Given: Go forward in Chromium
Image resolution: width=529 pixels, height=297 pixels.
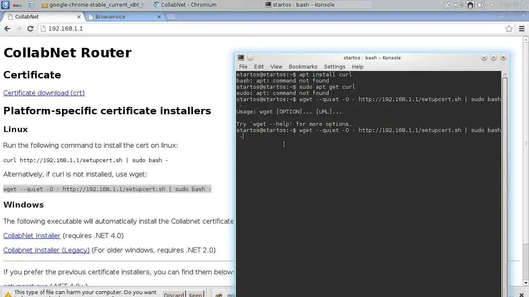Looking at the screenshot, I should (19, 28).
